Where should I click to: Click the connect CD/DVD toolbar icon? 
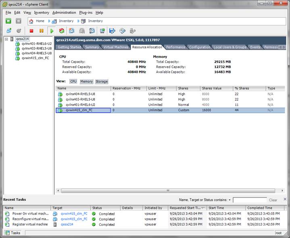(x=123, y=31)
